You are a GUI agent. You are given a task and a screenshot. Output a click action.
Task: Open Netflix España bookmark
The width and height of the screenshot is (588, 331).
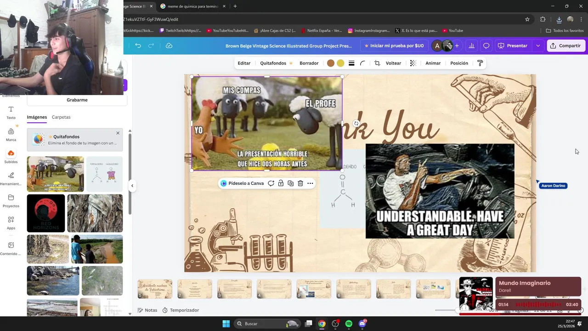click(322, 30)
